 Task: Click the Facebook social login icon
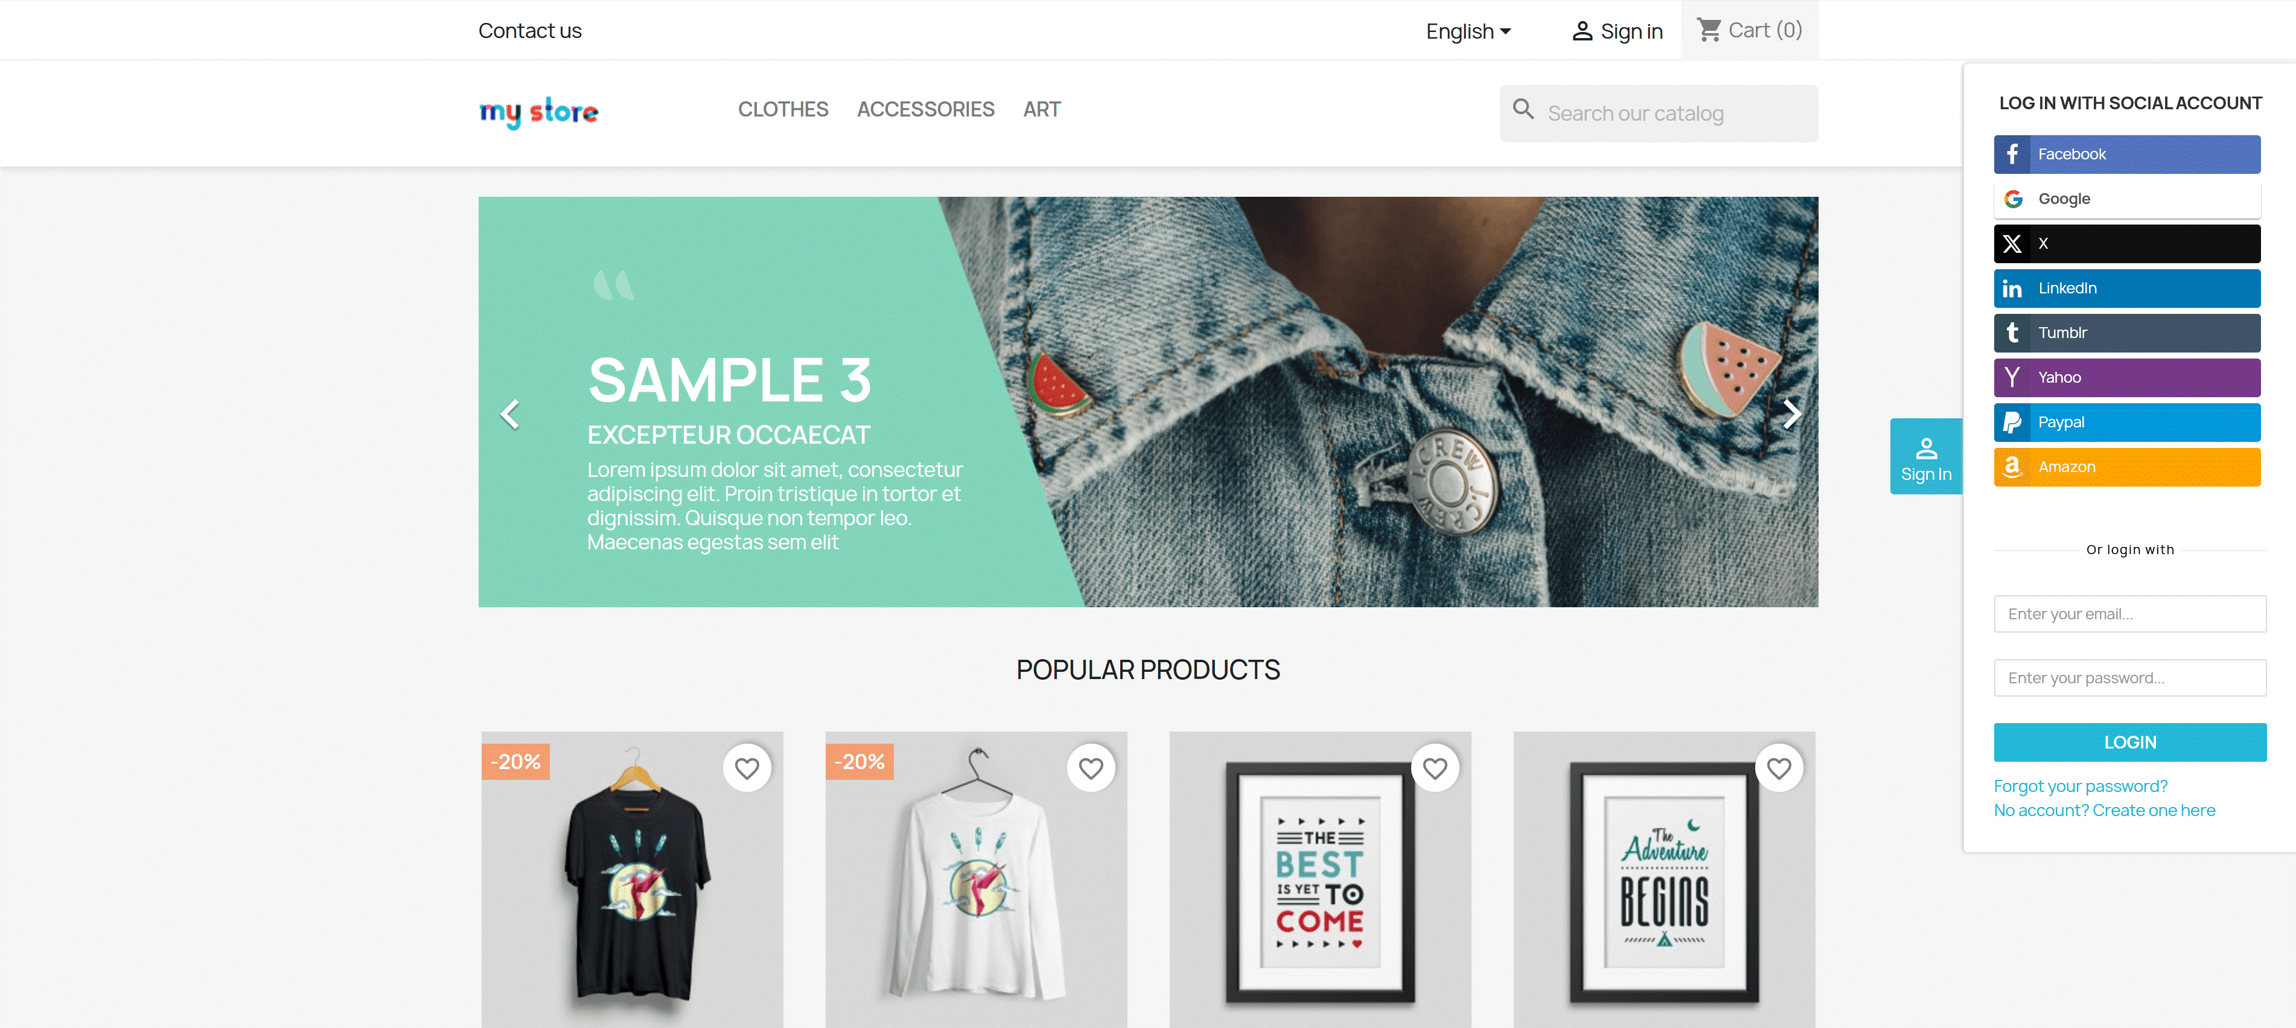tap(2012, 155)
